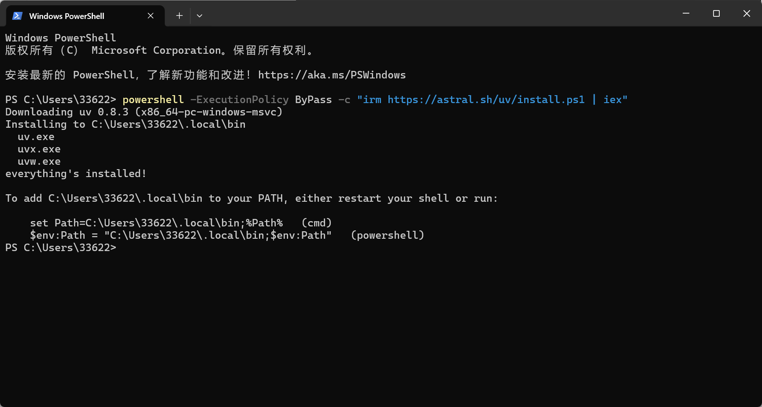The height and width of the screenshot is (407, 762).
Task: Click the downward chevron next to plus button
Action: coord(200,15)
